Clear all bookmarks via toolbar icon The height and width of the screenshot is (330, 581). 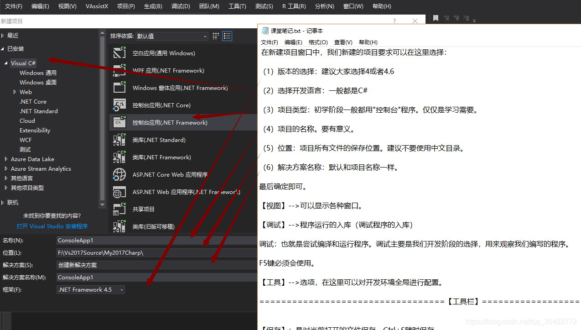[466, 18]
